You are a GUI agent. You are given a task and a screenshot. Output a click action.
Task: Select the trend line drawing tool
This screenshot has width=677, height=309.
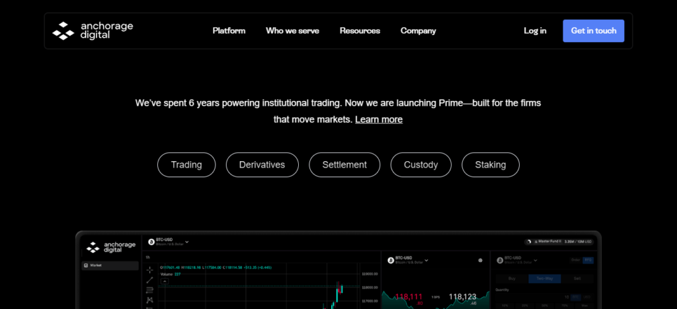pos(150,280)
